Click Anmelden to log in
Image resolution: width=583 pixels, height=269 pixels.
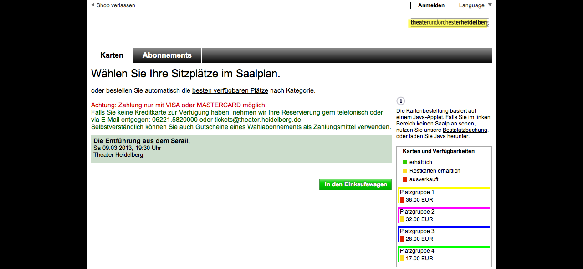click(431, 5)
